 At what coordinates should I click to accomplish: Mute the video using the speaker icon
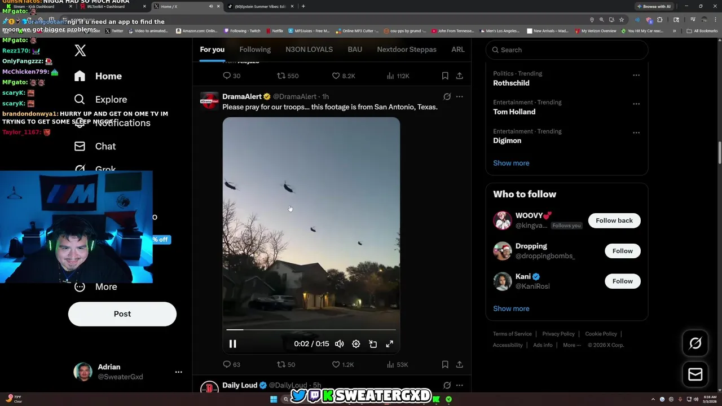click(339, 344)
